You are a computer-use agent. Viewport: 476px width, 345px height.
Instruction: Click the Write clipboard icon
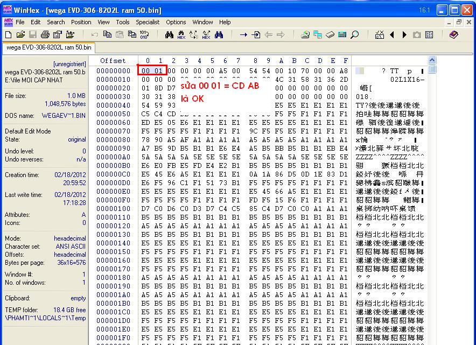[x=132, y=34]
